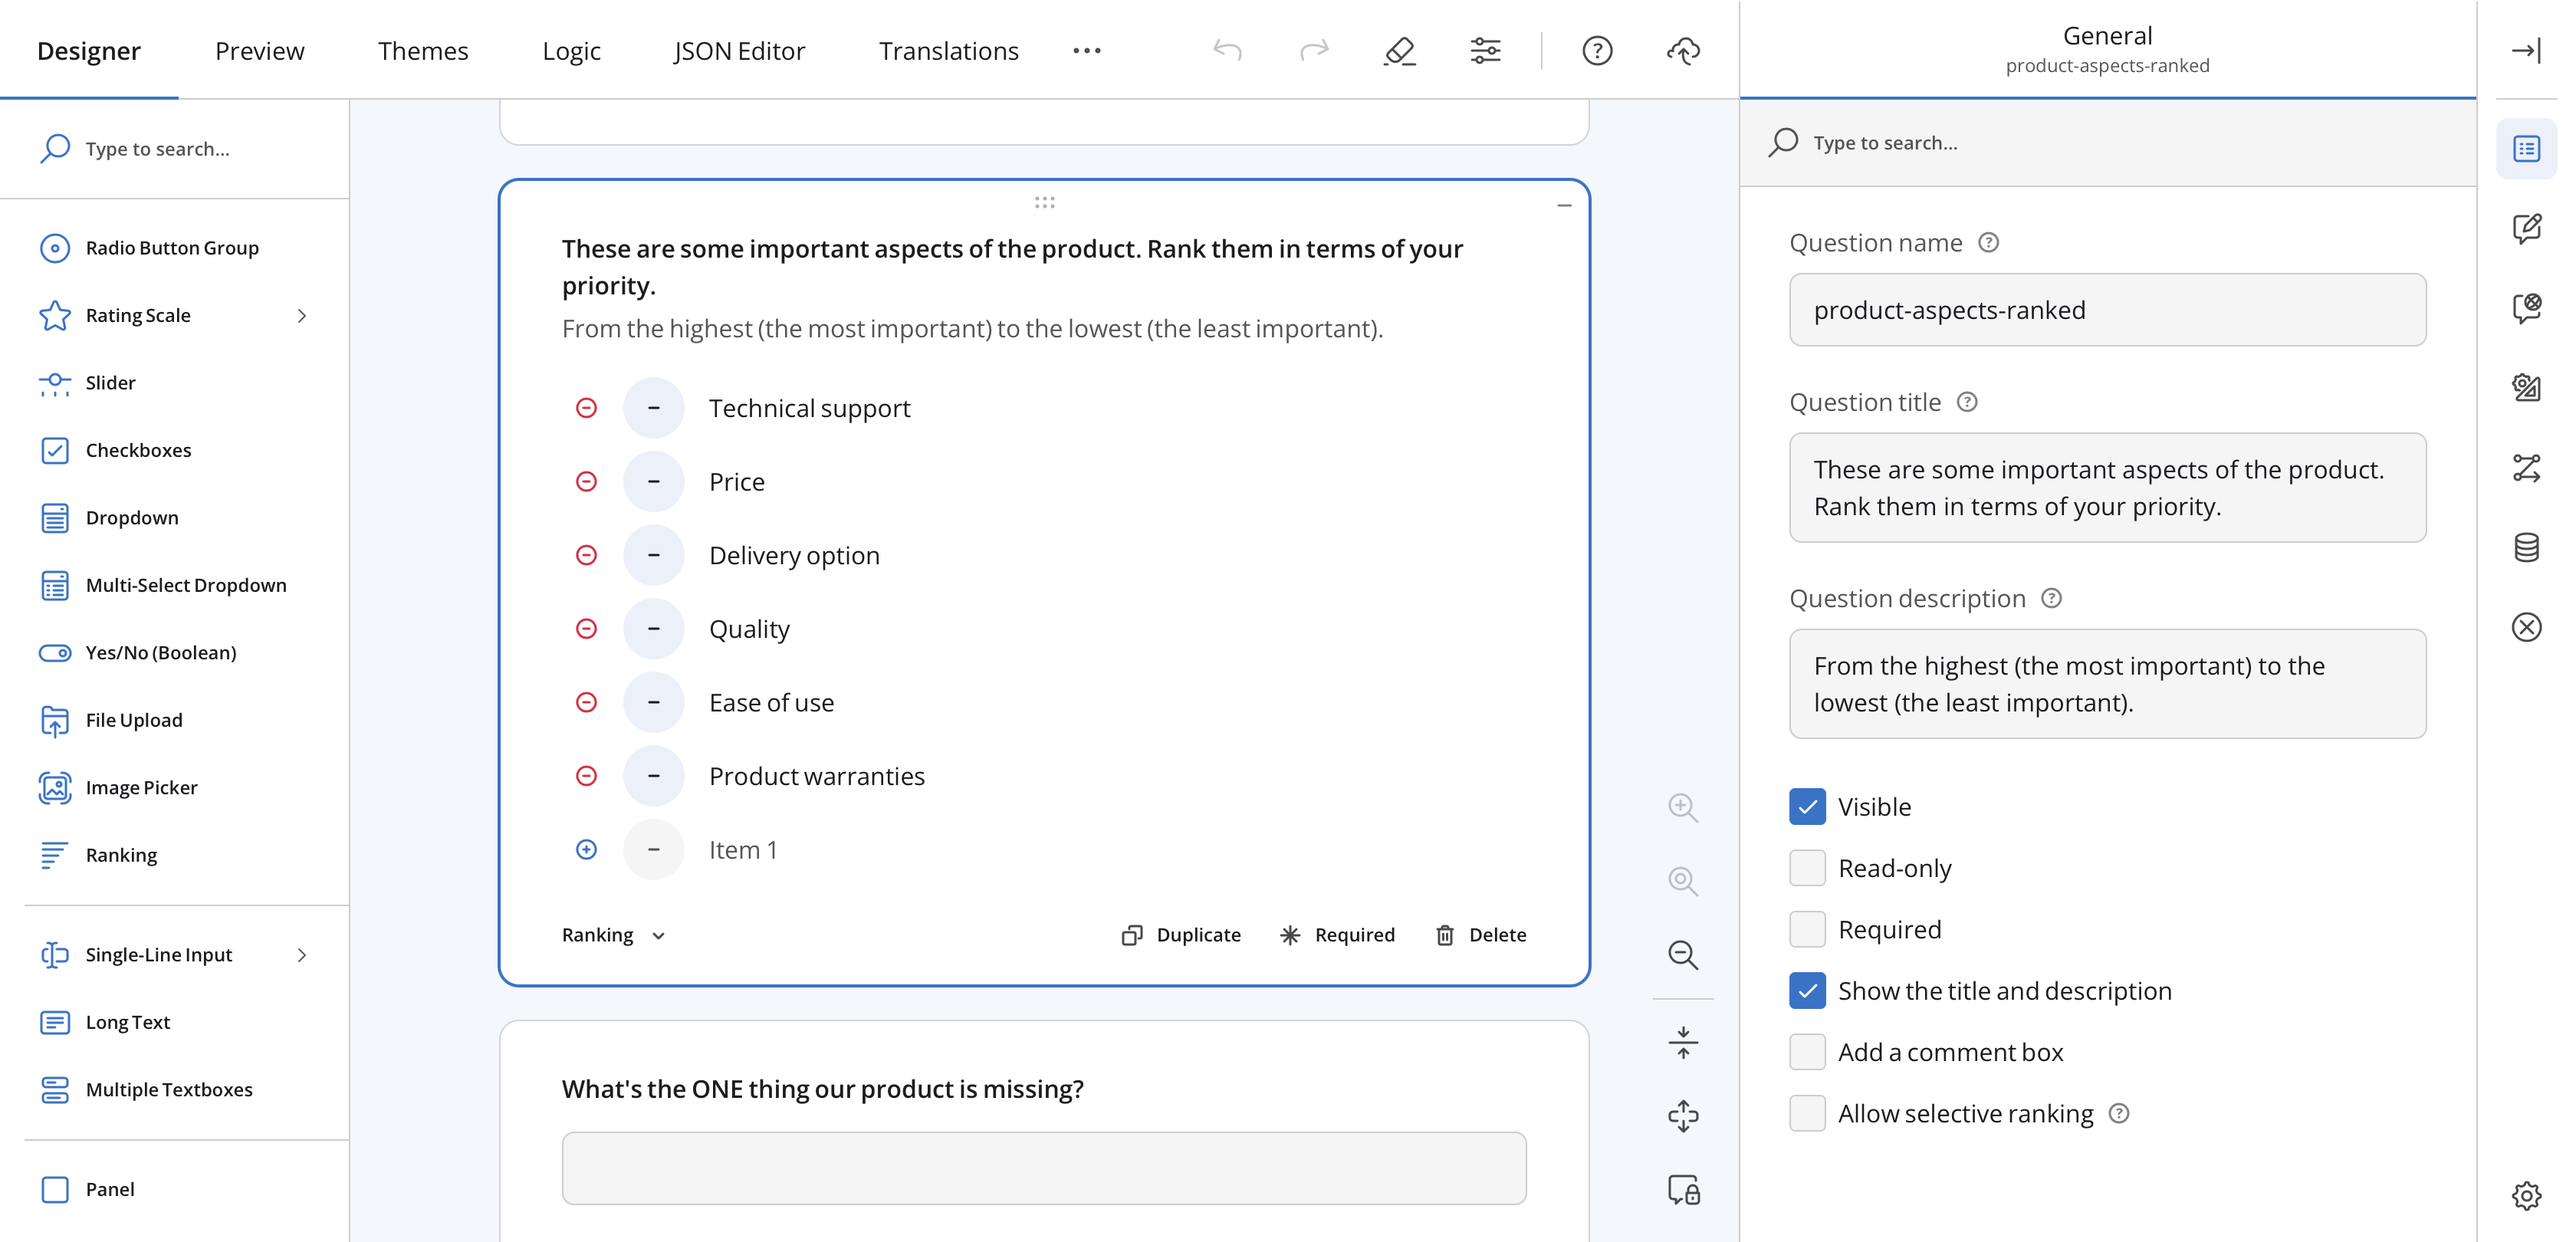This screenshot has height=1242, width=2576.
Task: Click help icon beside Allow selective ranking
Action: tap(2119, 1114)
